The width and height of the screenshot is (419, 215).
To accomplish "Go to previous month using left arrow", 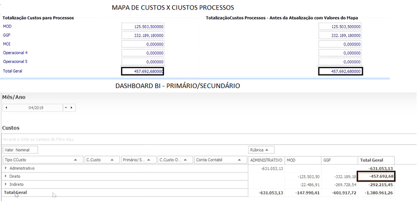I will [6, 108].
